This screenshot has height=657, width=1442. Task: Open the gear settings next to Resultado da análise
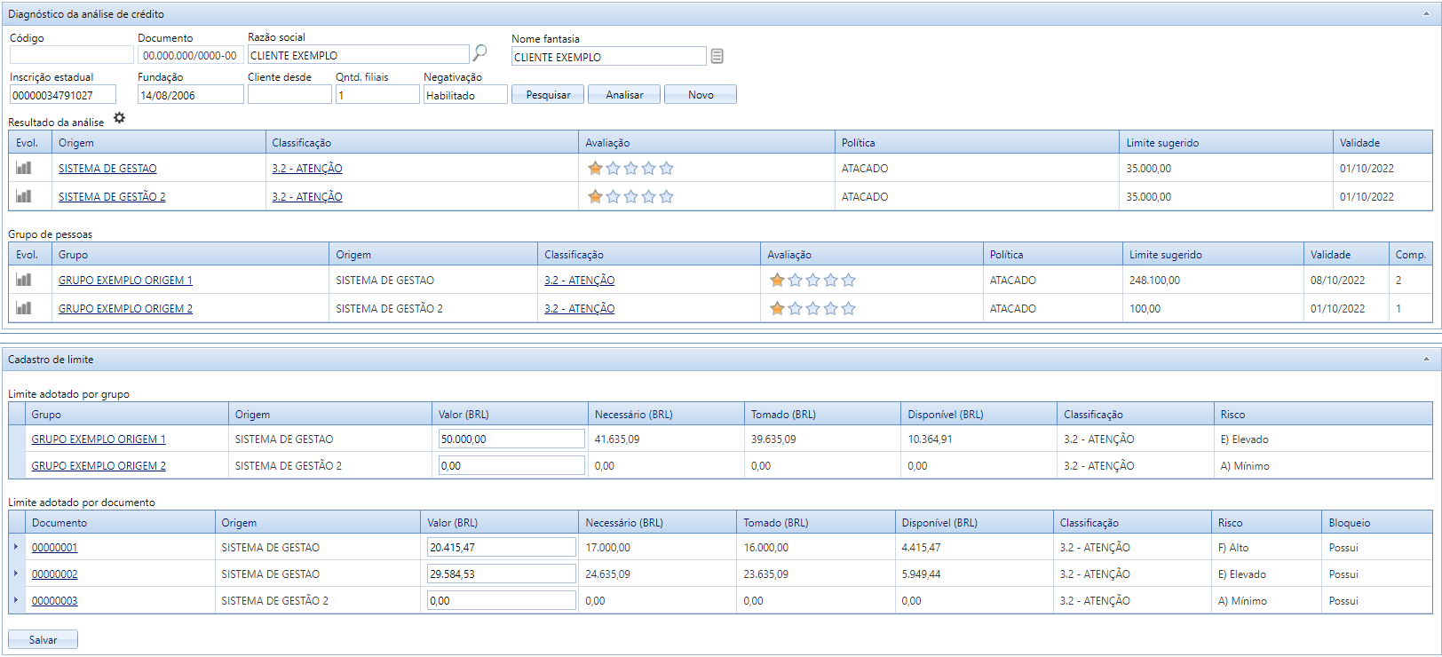120,118
